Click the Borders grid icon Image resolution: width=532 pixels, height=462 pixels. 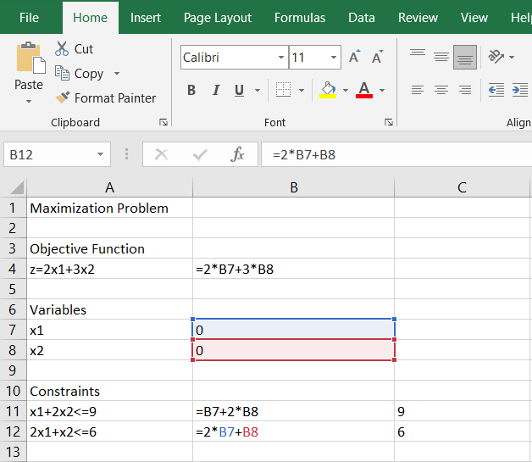coord(283,90)
